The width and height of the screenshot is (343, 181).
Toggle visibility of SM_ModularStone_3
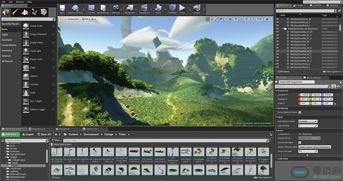(x=277, y=67)
